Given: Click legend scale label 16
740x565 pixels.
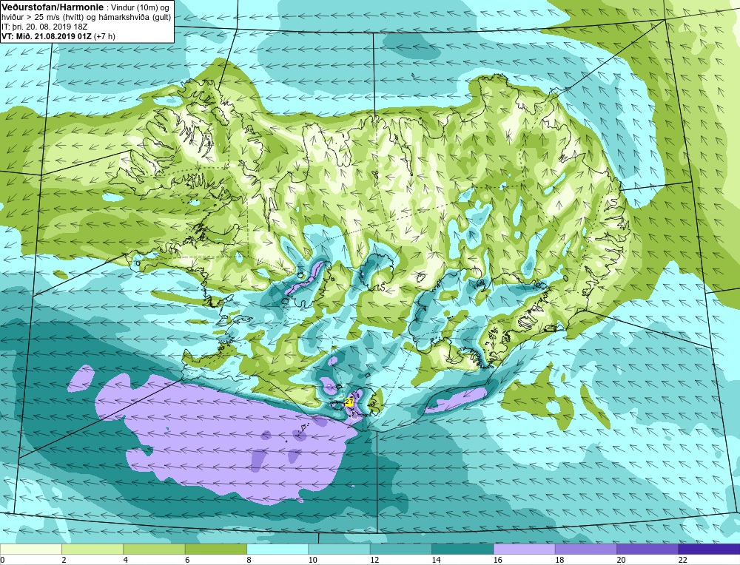Looking at the screenshot, I should point(497,560).
